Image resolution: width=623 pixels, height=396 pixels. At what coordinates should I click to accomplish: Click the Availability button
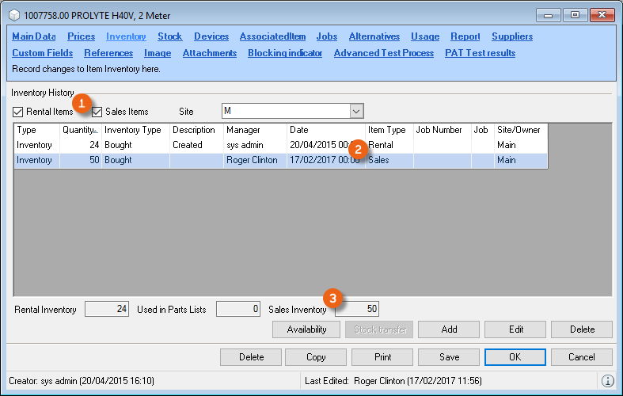click(x=306, y=329)
